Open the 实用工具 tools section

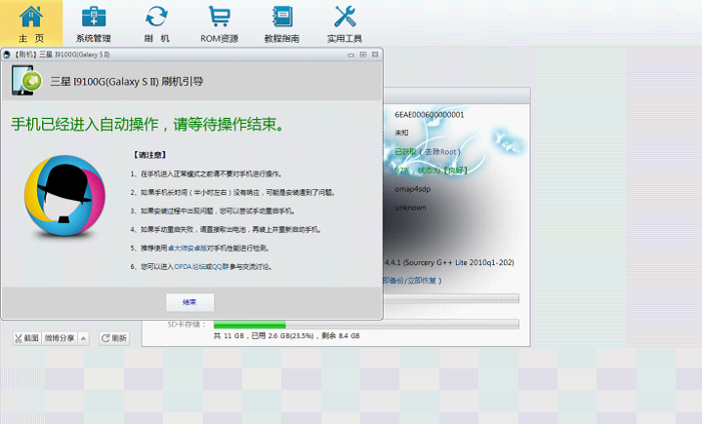(x=345, y=23)
